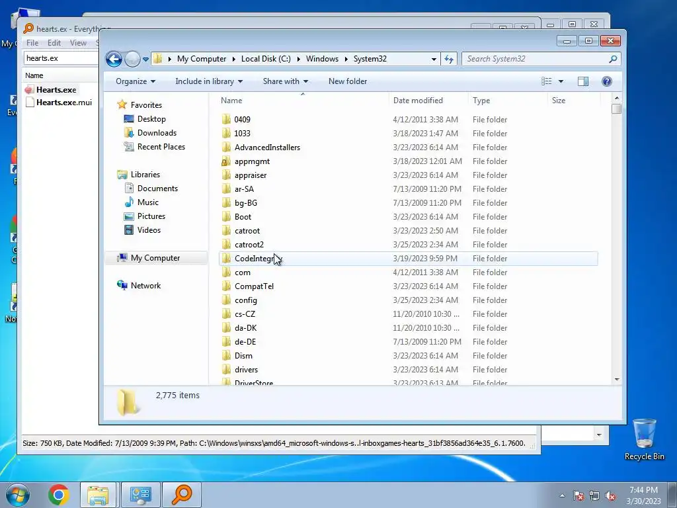Click the My Computer breadcrumb in the address bar
677x508 pixels.
(202, 59)
